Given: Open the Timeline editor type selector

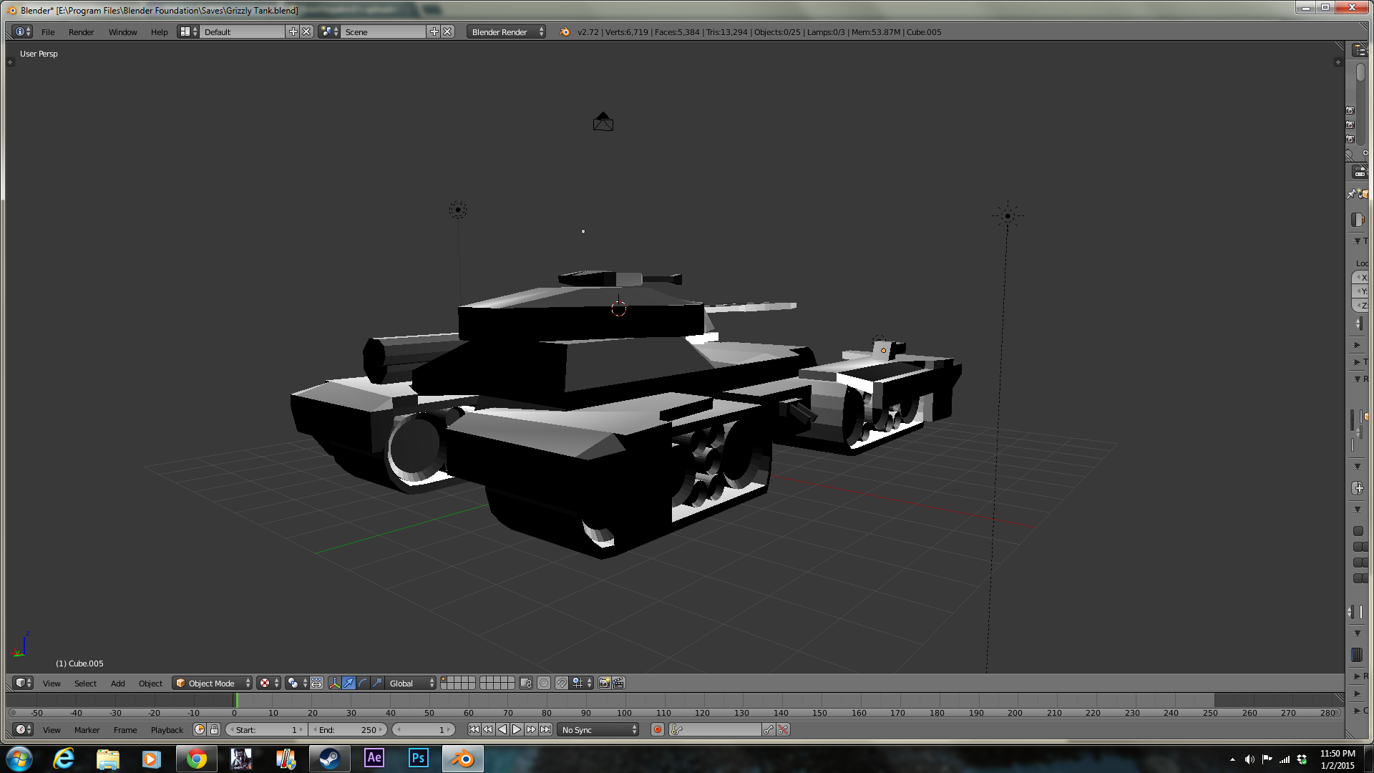Looking at the screenshot, I should tap(24, 730).
